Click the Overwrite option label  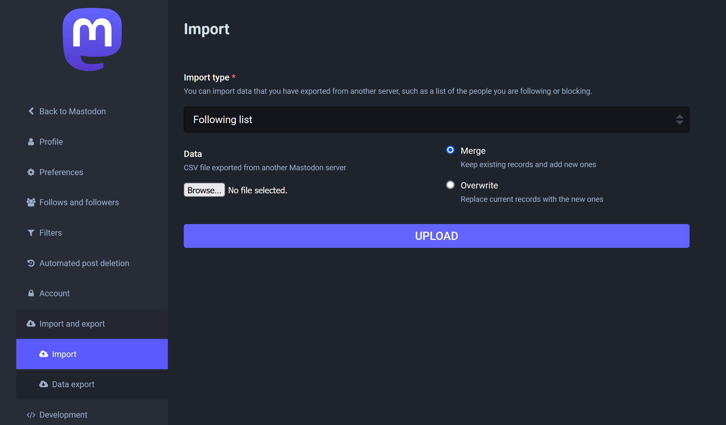click(479, 185)
